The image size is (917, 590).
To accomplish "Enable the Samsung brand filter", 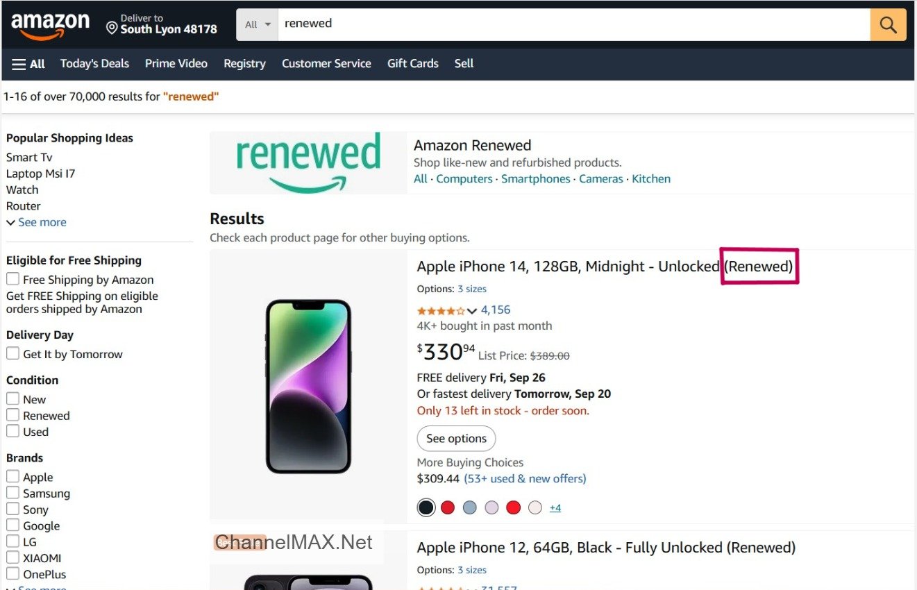I will (x=12, y=493).
